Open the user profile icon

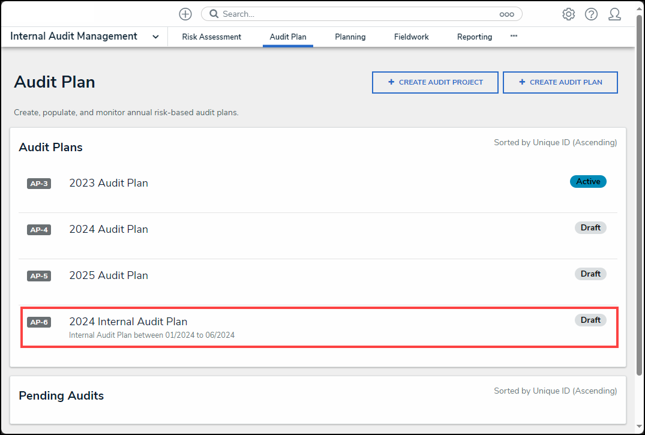click(x=614, y=14)
